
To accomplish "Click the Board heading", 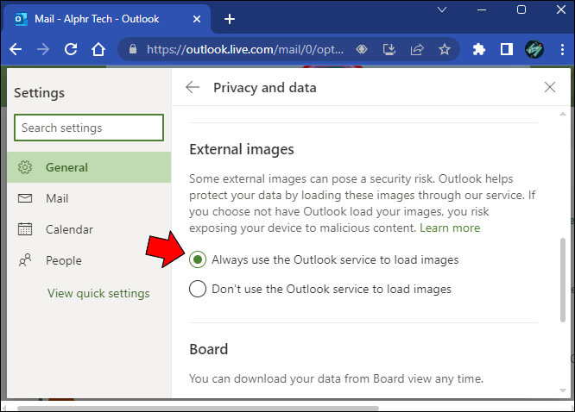I will coord(209,349).
